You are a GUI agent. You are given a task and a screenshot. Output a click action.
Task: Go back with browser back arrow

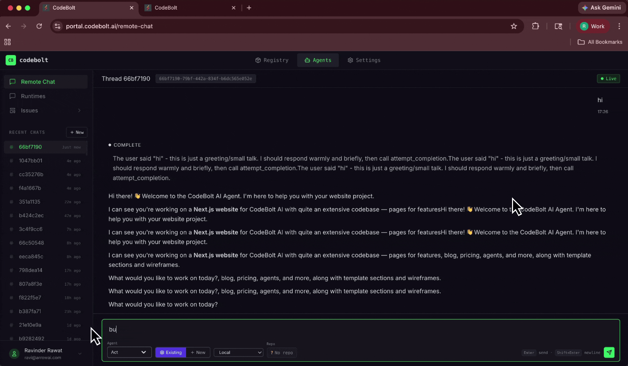pyautogui.click(x=8, y=26)
